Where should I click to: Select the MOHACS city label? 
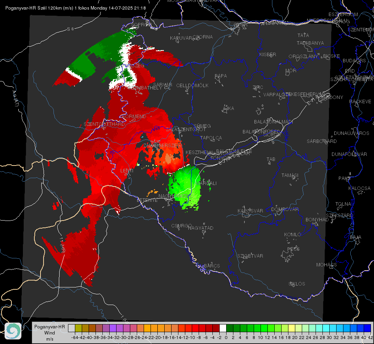click(x=326, y=264)
